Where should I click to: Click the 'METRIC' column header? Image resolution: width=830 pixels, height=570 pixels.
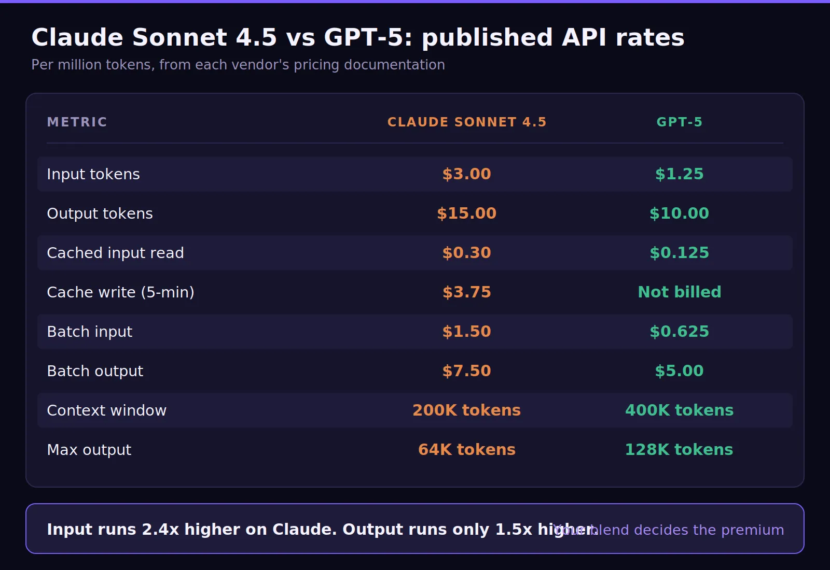tap(77, 122)
